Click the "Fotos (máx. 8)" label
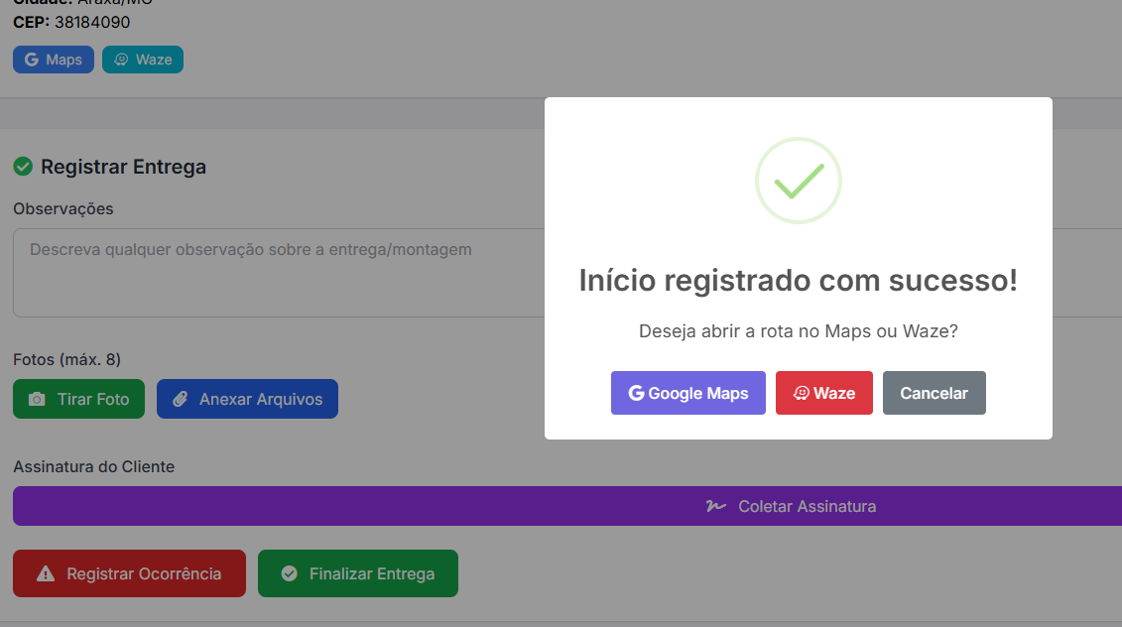This screenshot has width=1122, height=627. (x=67, y=359)
